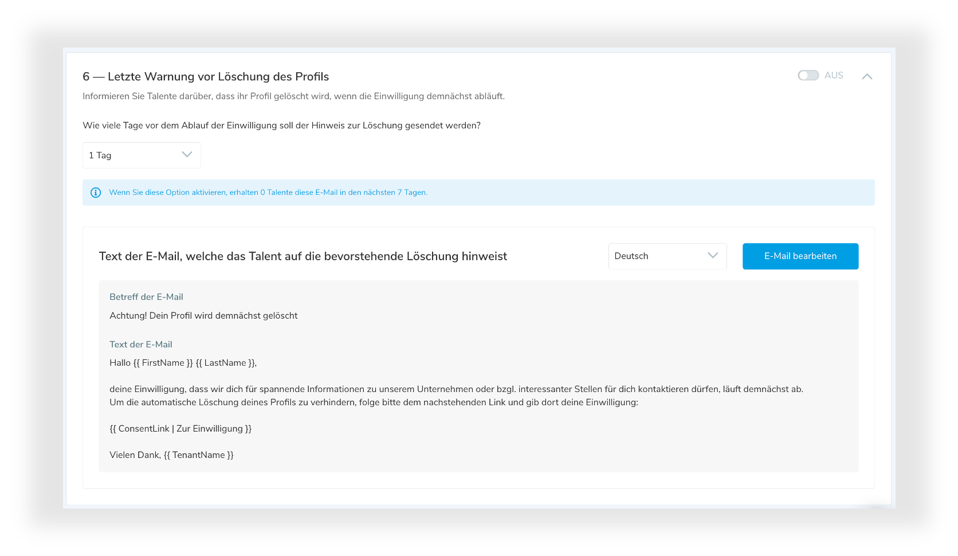
Task: Click the info banner about 0 Talente
Action: (x=268, y=193)
